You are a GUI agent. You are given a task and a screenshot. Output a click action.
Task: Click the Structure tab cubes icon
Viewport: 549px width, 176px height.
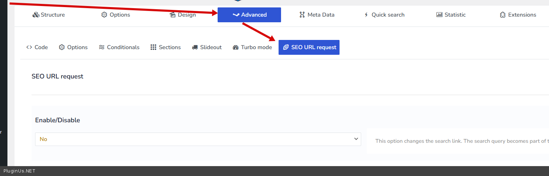tap(36, 15)
